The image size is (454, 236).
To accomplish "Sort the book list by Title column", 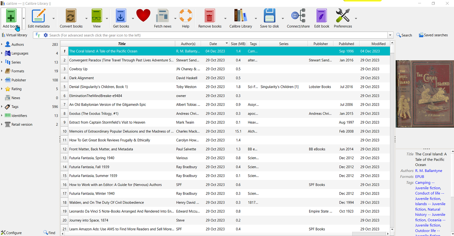I will 122,44.
